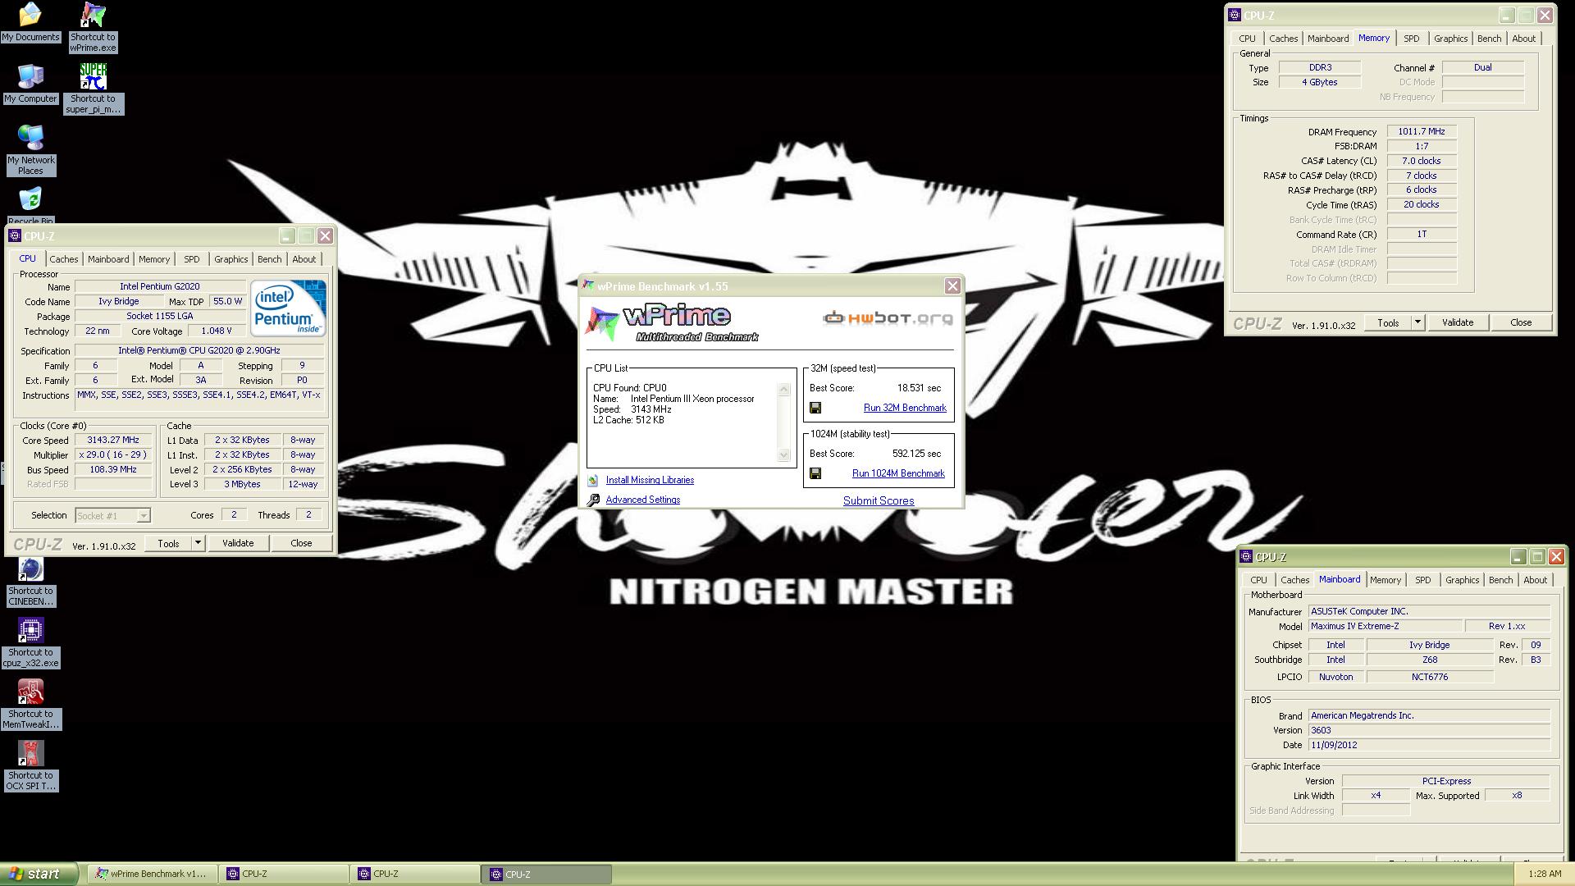Click Run 1024M Benchmark link

(x=898, y=473)
